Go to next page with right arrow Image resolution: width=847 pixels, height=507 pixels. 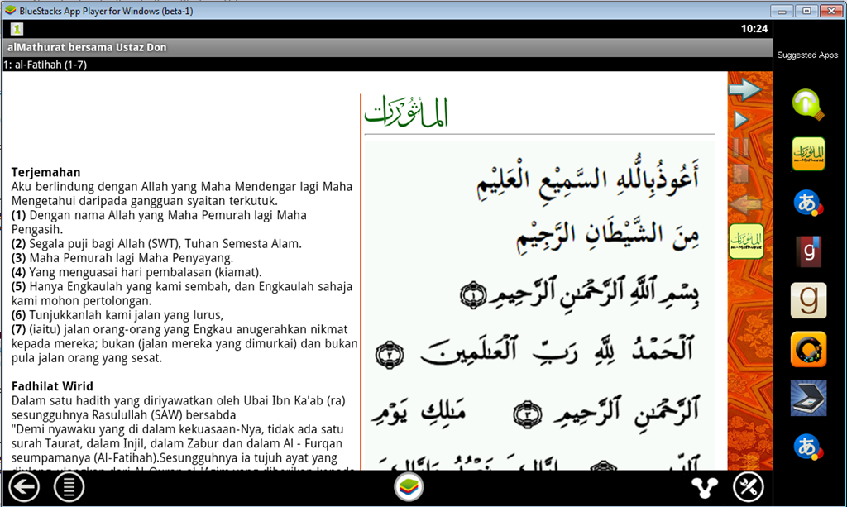pyautogui.click(x=745, y=89)
